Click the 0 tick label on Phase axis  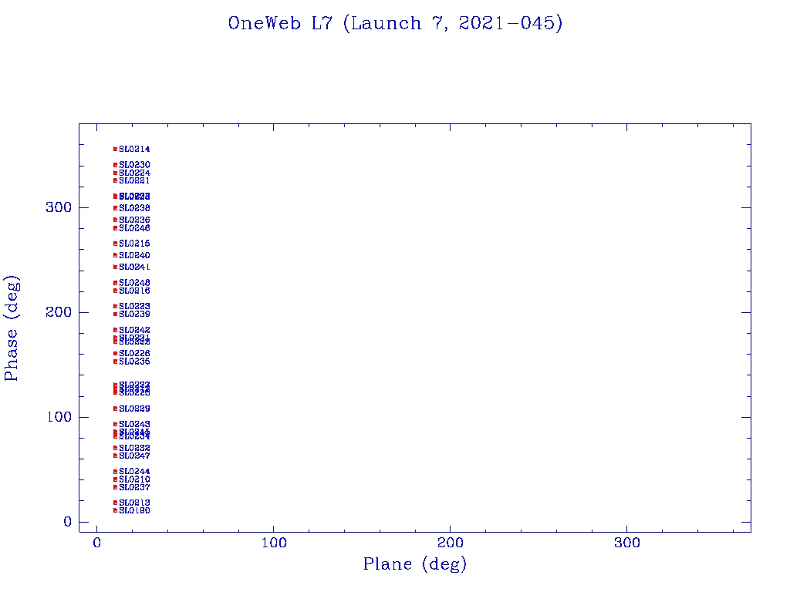click(68, 522)
